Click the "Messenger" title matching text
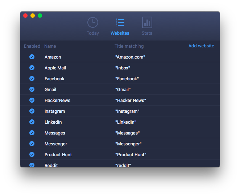 [128, 144]
